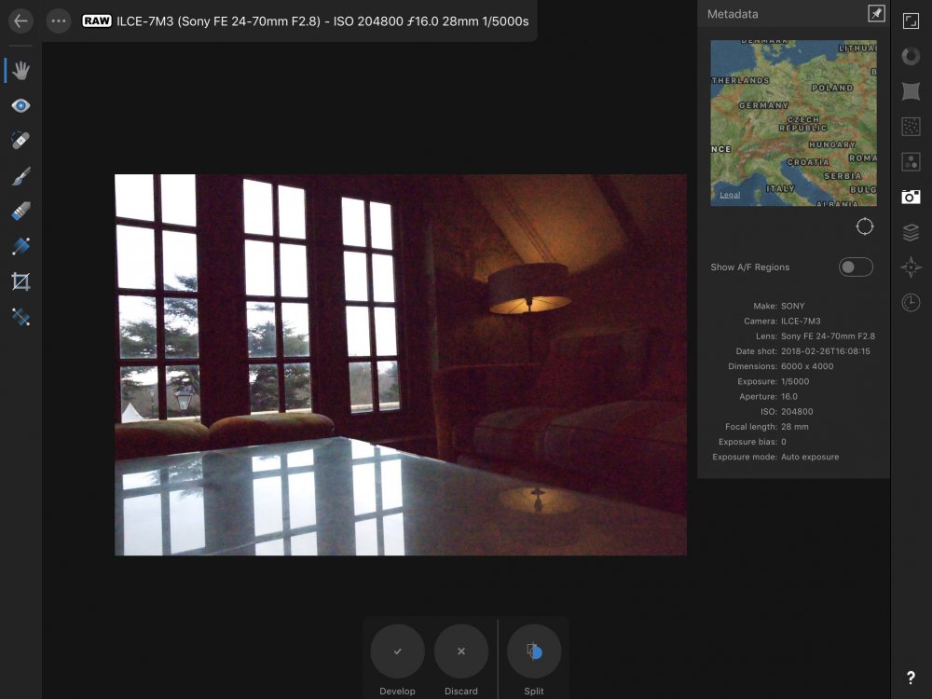Select the White Balance picker tool
The width and height of the screenshot is (932, 699).
[21, 317]
